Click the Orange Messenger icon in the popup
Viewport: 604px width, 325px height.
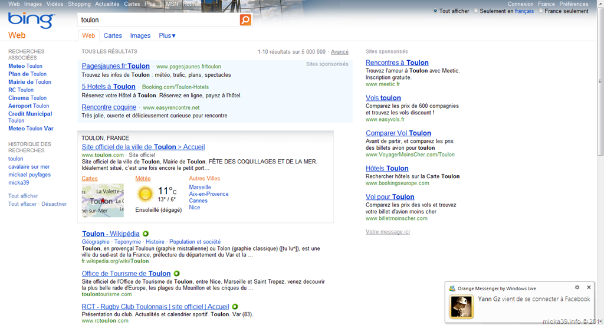pos(452,288)
